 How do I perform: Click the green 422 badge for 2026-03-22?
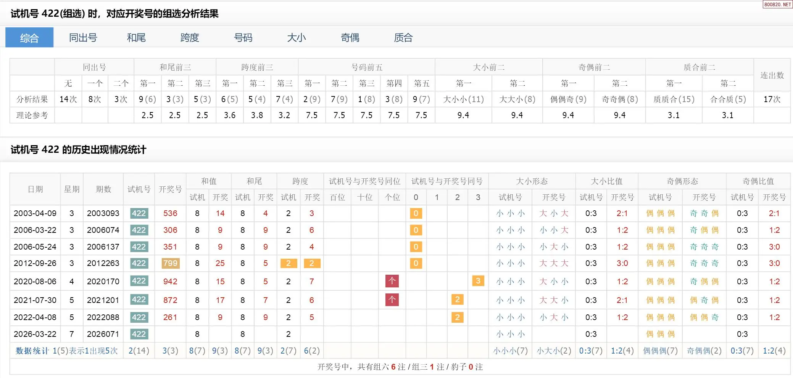[x=139, y=334]
